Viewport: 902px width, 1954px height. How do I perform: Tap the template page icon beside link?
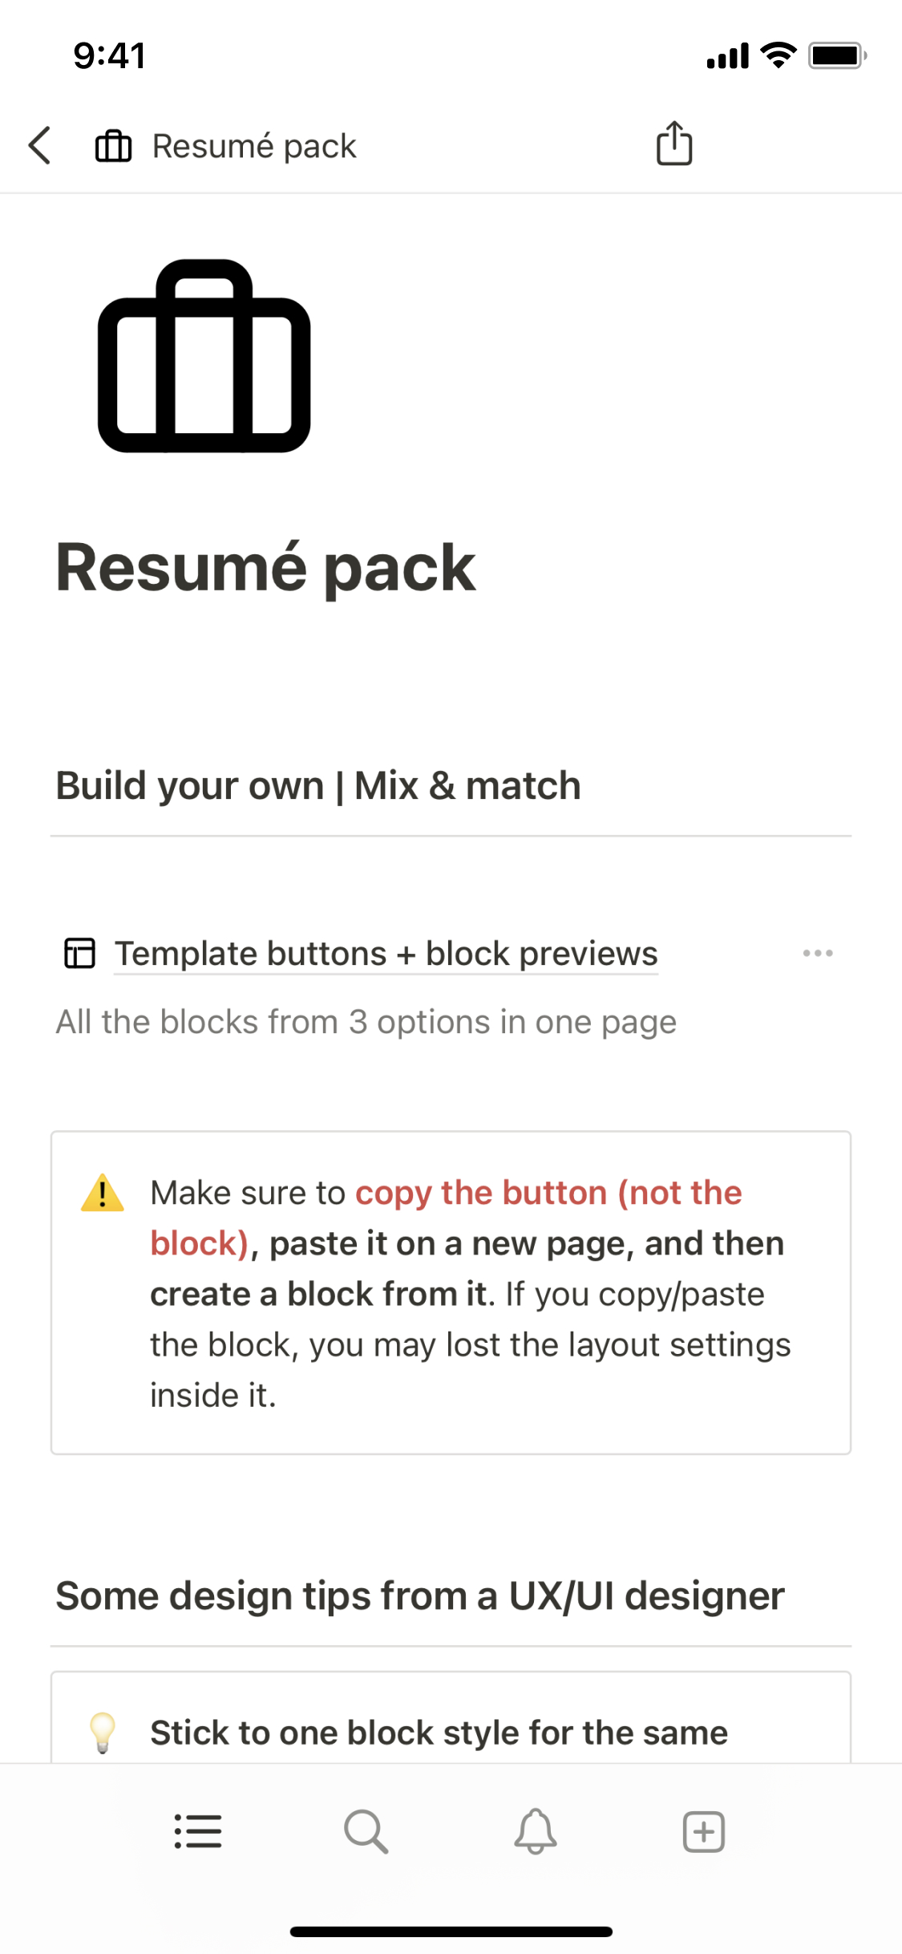click(x=79, y=954)
